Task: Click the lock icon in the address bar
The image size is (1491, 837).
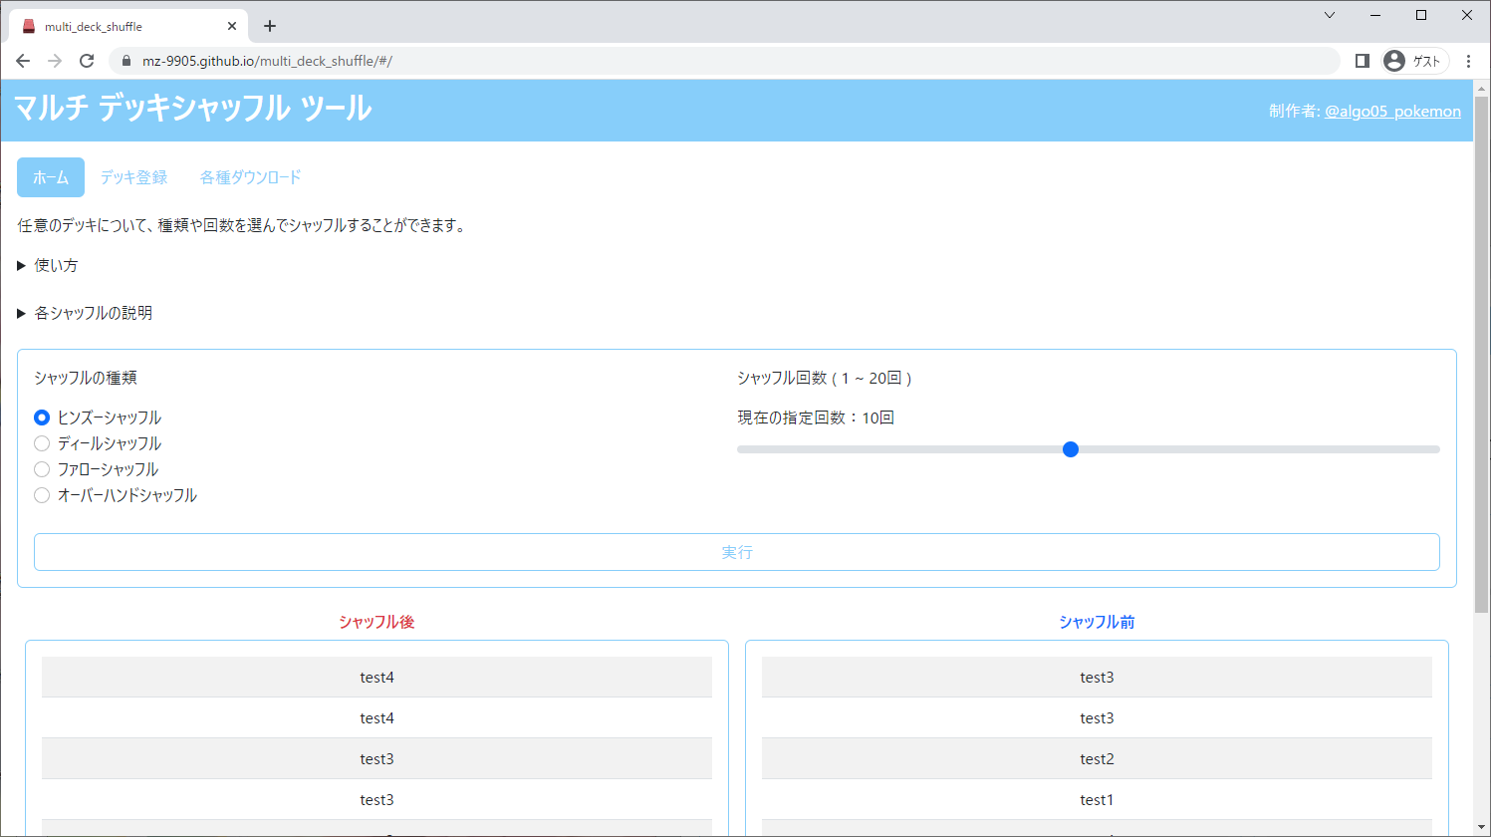Action: pyautogui.click(x=125, y=60)
